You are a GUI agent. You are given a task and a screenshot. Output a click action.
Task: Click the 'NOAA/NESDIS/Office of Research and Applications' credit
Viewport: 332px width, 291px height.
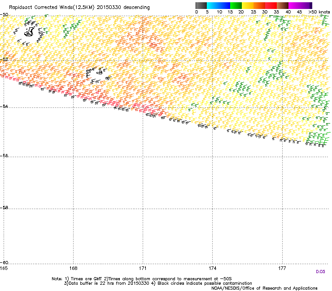(x=264, y=288)
